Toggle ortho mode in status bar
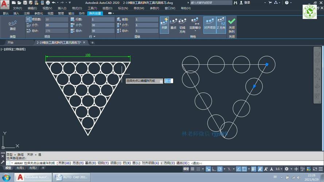324x182 pixels. pos(214,169)
